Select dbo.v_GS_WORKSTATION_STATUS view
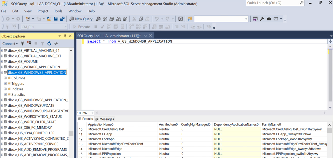Screen dimensions: 333x158 [35, 117]
